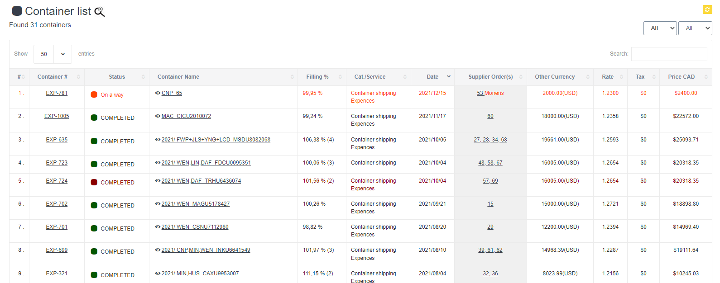Click the price $22572.00 cell
This screenshot has height=283, width=720.
[x=686, y=116]
